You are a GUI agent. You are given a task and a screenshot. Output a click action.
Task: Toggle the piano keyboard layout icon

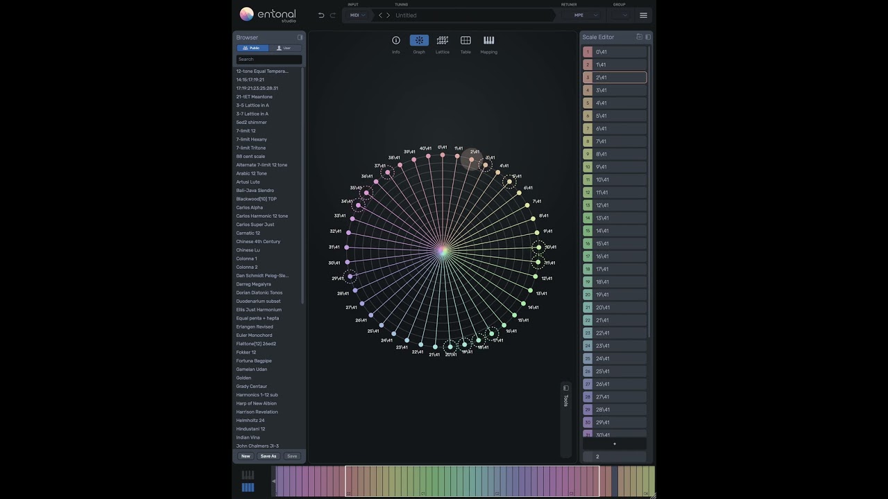pos(248,475)
